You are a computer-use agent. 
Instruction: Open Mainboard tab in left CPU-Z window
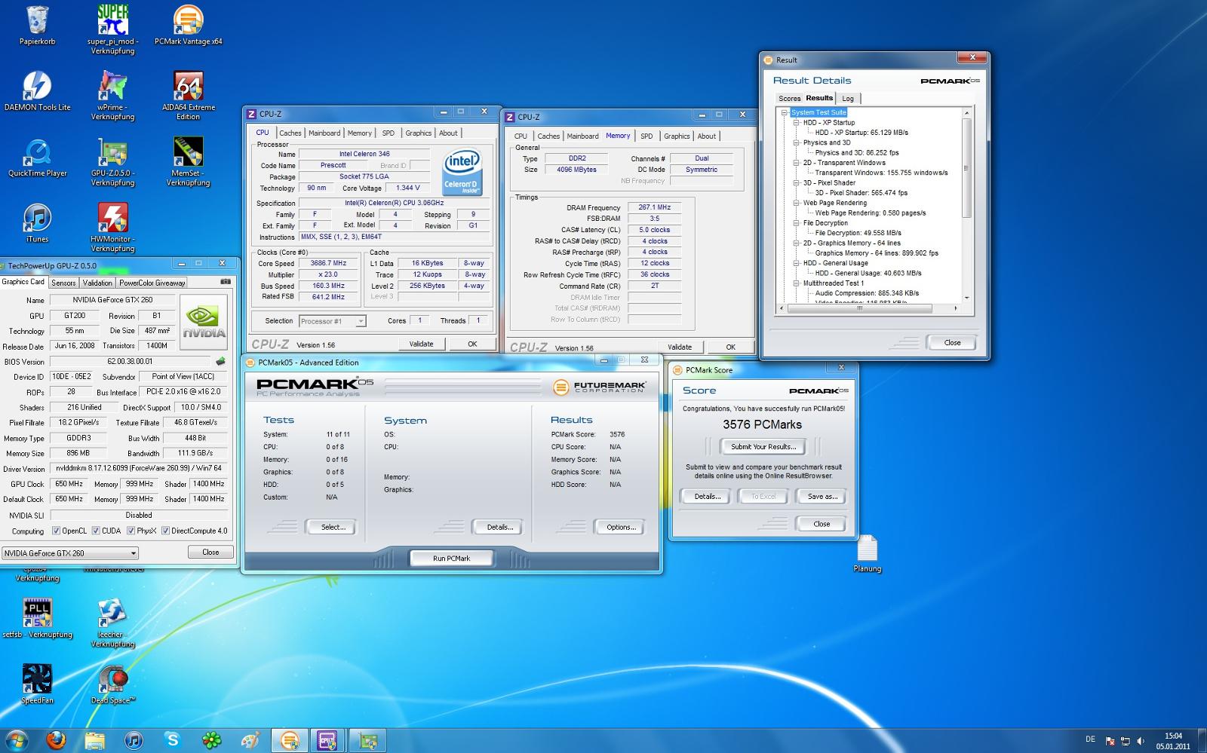click(324, 133)
